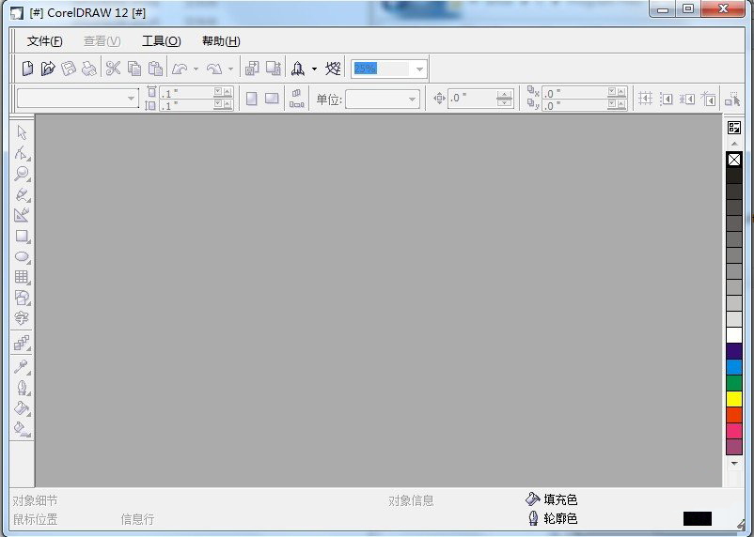Viewport: 754px width, 537px height.
Task: Select the Ellipse tool
Action: [x=23, y=257]
